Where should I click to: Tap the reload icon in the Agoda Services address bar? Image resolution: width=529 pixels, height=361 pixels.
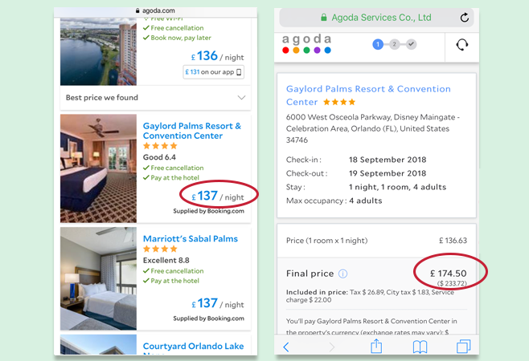(x=464, y=18)
